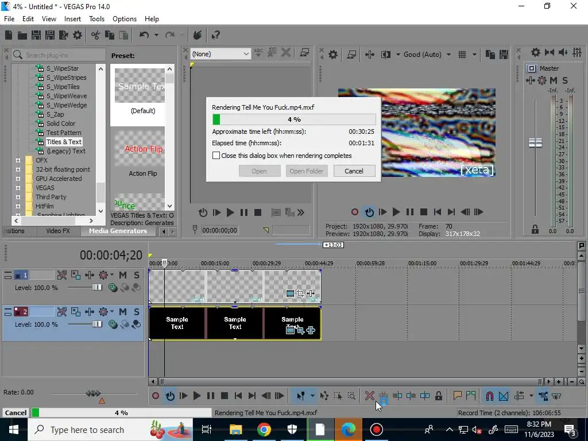
Task: Switch to Media Generators tab
Action: coord(118,231)
